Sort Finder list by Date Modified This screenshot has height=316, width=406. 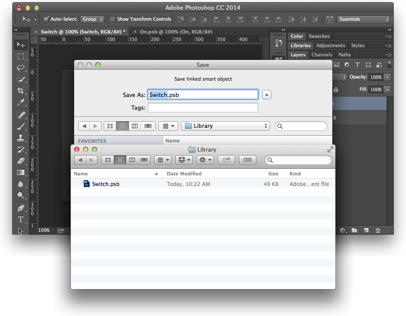coord(202,174)
